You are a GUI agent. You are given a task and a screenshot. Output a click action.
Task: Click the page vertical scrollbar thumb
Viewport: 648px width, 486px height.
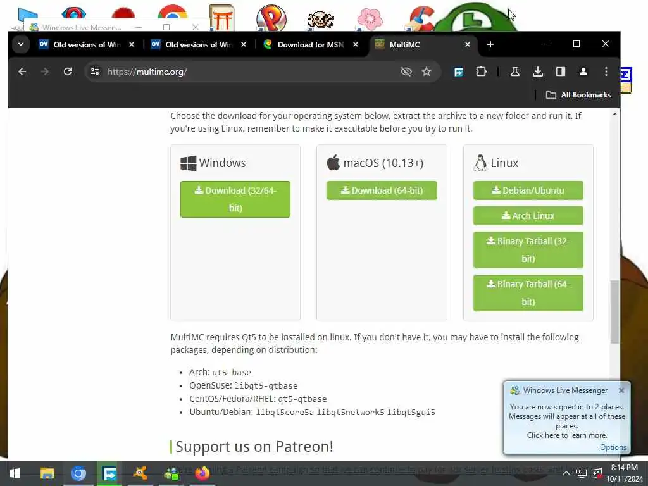[614, 311]
